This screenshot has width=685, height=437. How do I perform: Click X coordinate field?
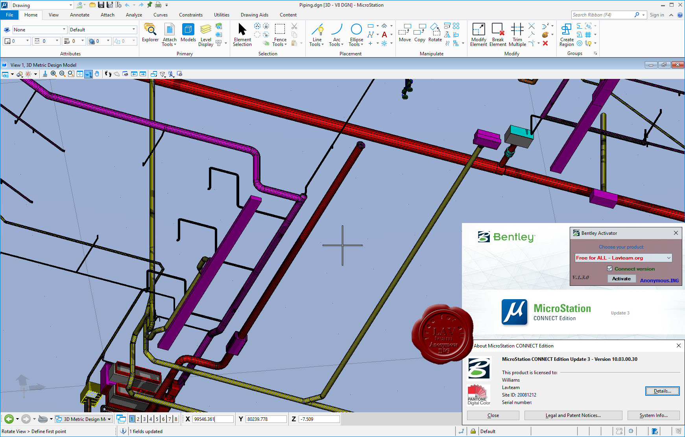(213, 419)
